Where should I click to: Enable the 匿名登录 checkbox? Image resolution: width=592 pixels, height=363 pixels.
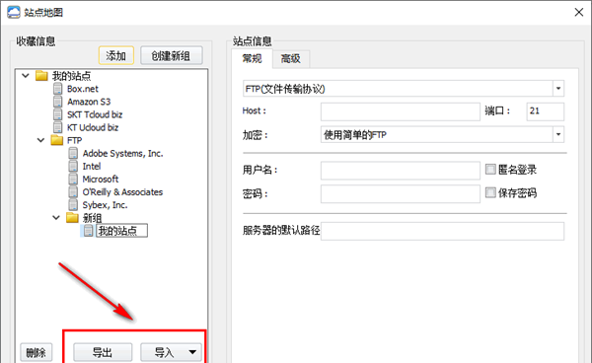(x=490, y=169)
